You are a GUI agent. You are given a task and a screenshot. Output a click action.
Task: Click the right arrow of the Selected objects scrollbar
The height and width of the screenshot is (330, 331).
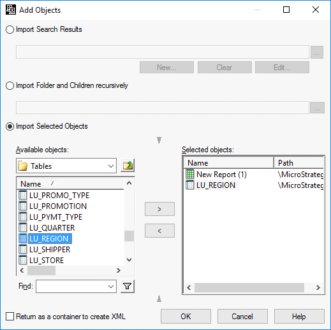[x=318, y=288]
